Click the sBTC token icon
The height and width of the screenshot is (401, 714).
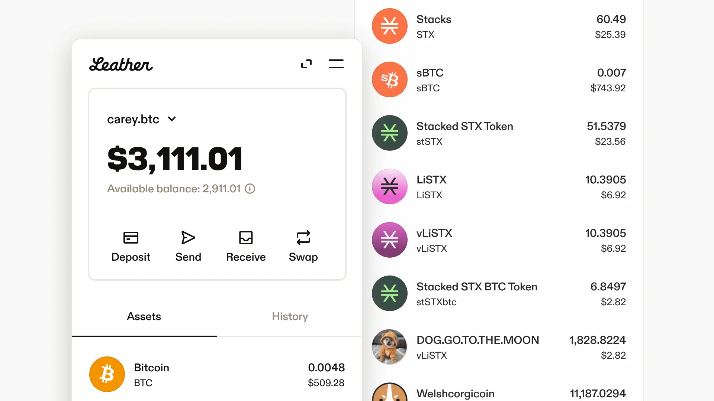pos(389,79)
